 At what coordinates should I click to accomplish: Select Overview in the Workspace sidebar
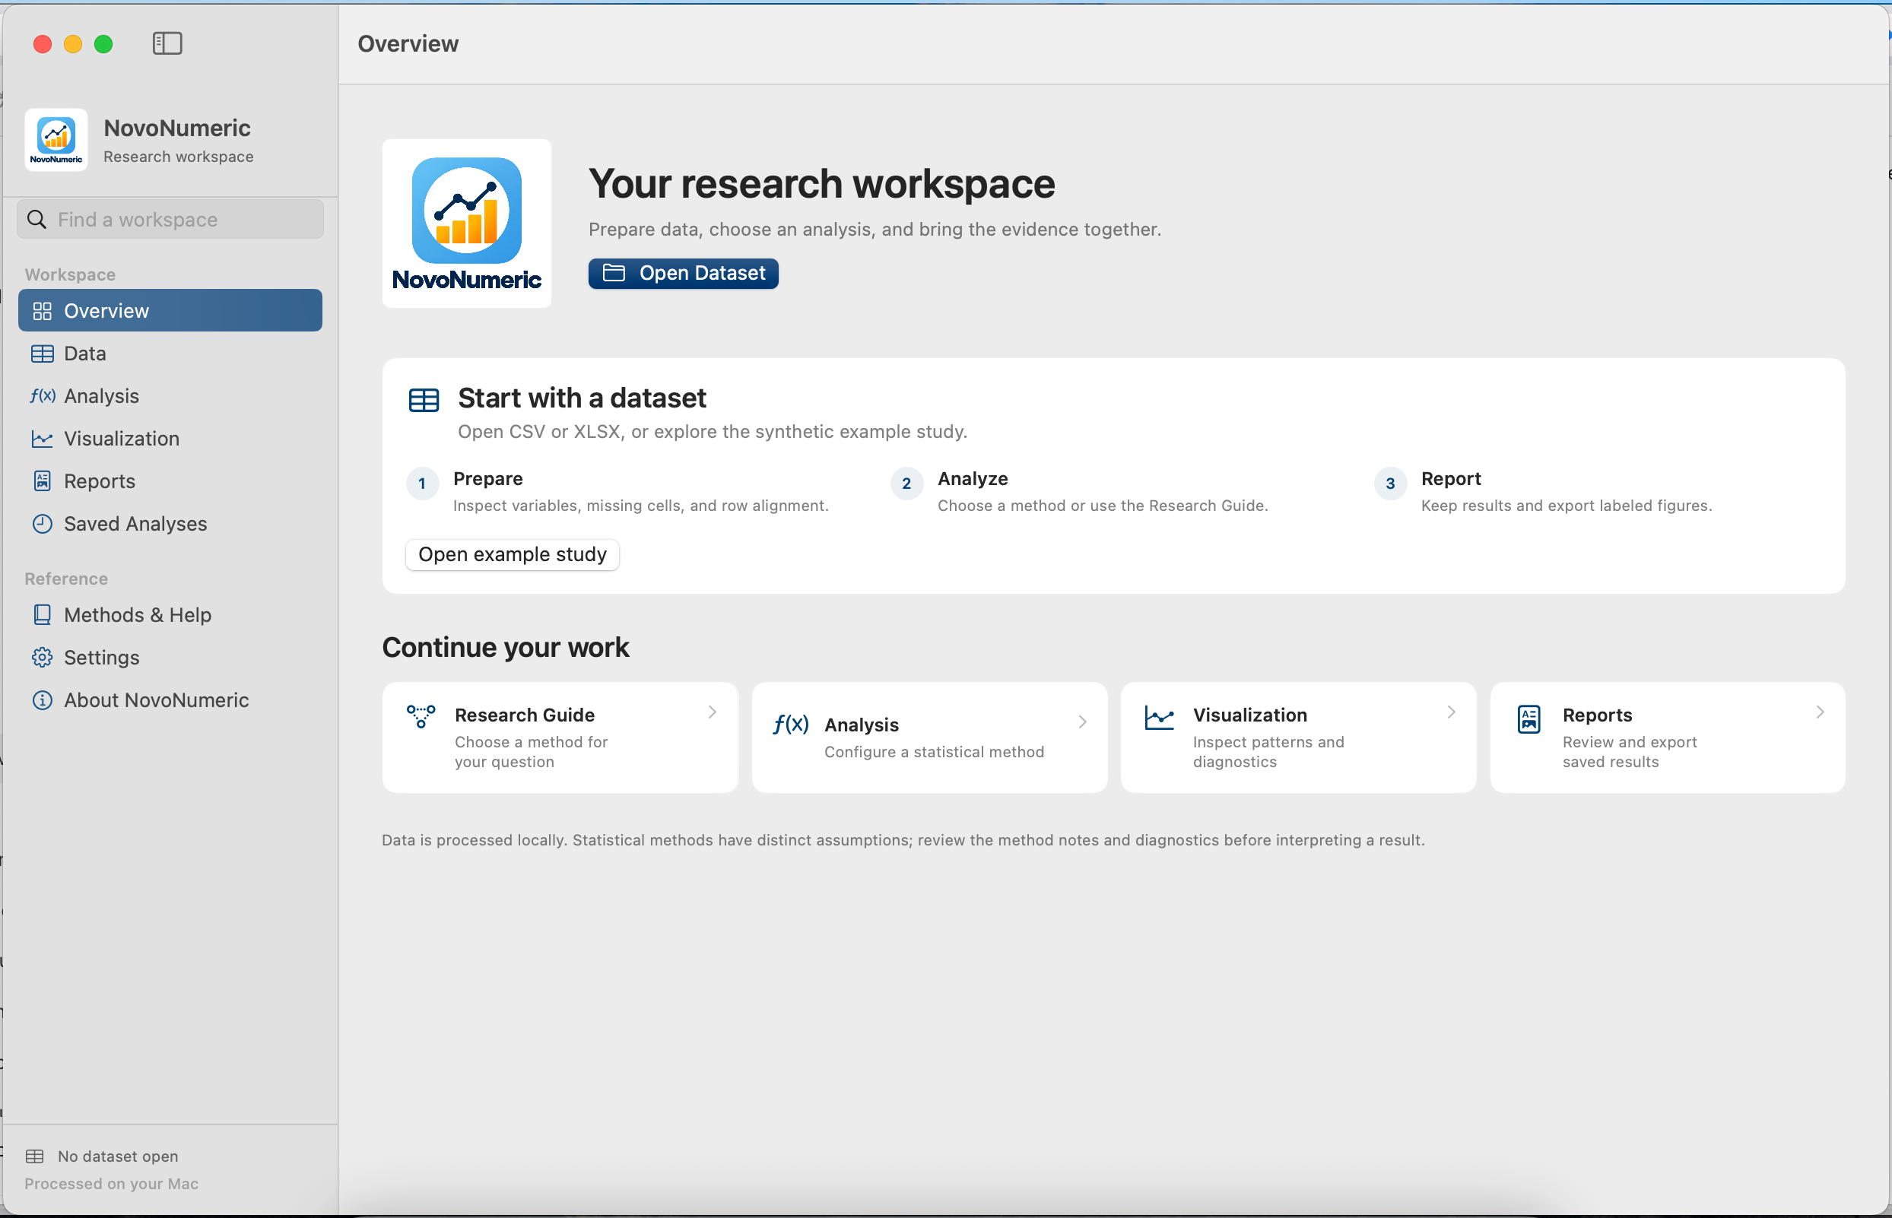pyautogui.click(x=170, y=310)
